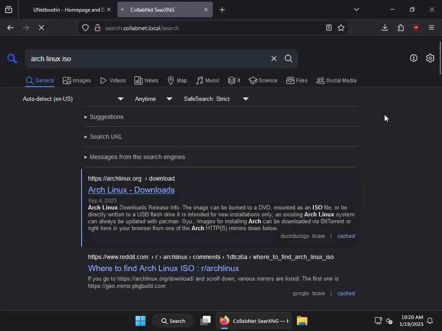Click the taskbar Search box
Screen dimensions: 442x331
pyautogui.click(x=173, y=321)
